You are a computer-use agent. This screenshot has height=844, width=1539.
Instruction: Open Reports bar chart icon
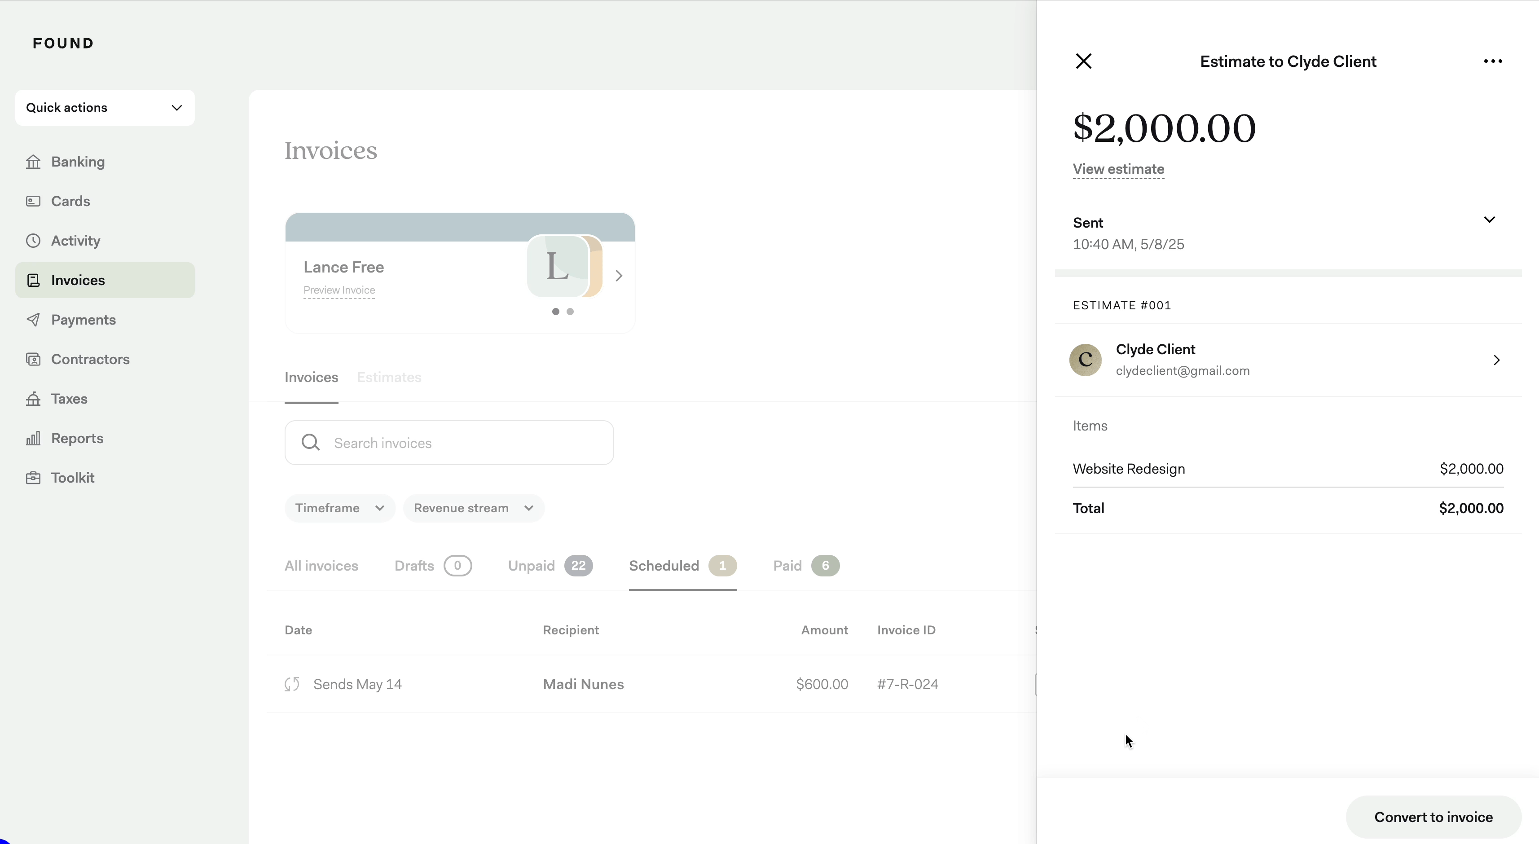click(x=34, y=439)
